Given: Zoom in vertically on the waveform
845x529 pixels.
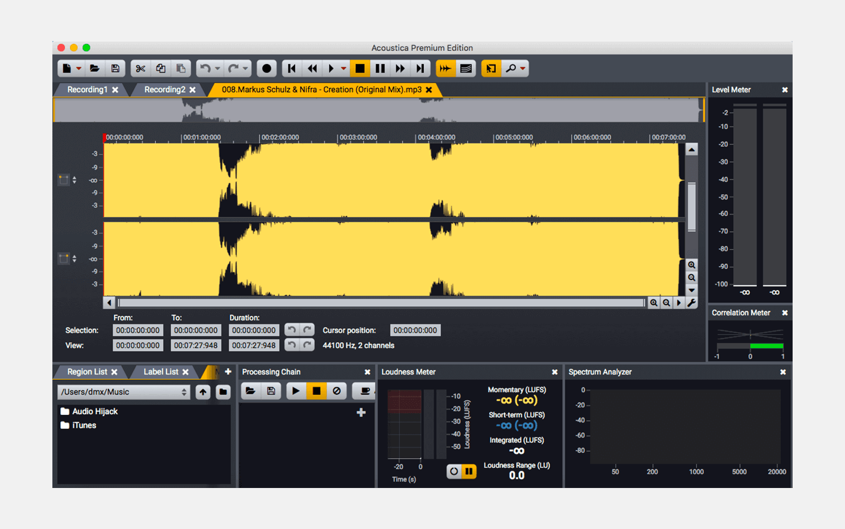Looking at the screenshot, I should tap(691, 265).
